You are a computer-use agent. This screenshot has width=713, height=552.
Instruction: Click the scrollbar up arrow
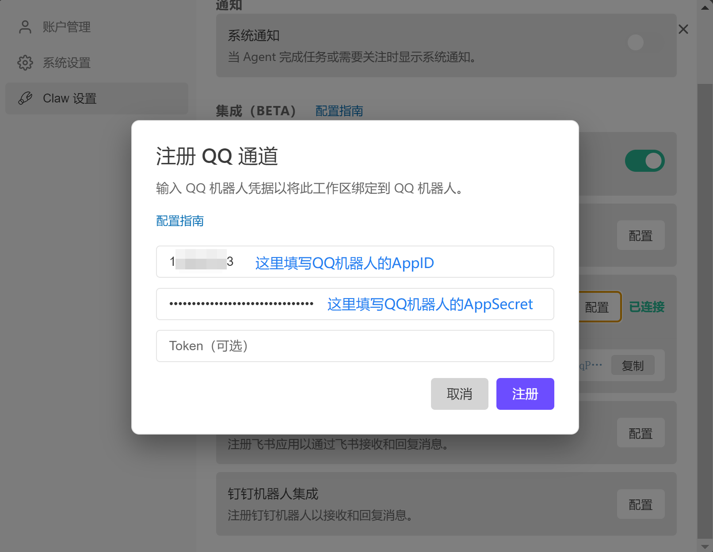coord(705,7)
